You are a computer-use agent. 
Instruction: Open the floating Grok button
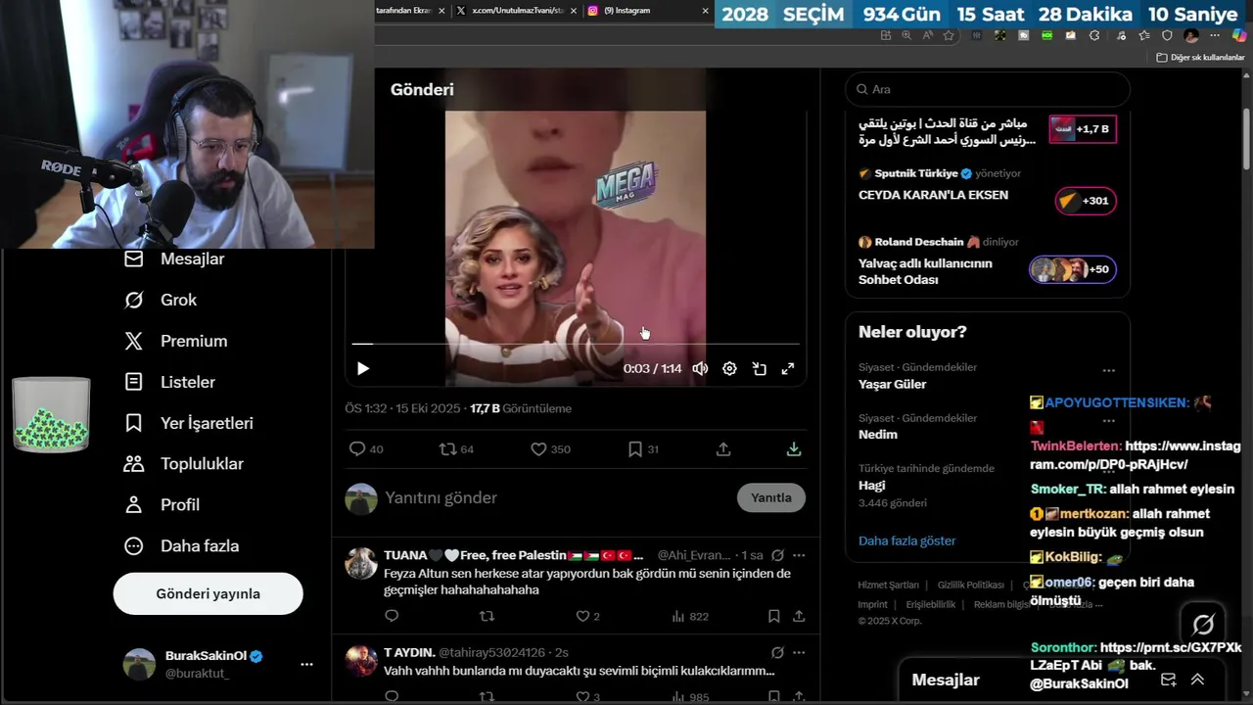coord(1203,625)
